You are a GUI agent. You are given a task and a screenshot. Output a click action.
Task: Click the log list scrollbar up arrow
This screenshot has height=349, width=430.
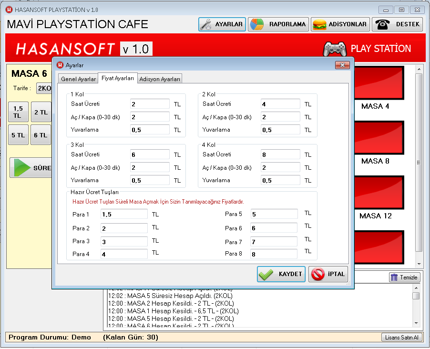coord(416,288)
